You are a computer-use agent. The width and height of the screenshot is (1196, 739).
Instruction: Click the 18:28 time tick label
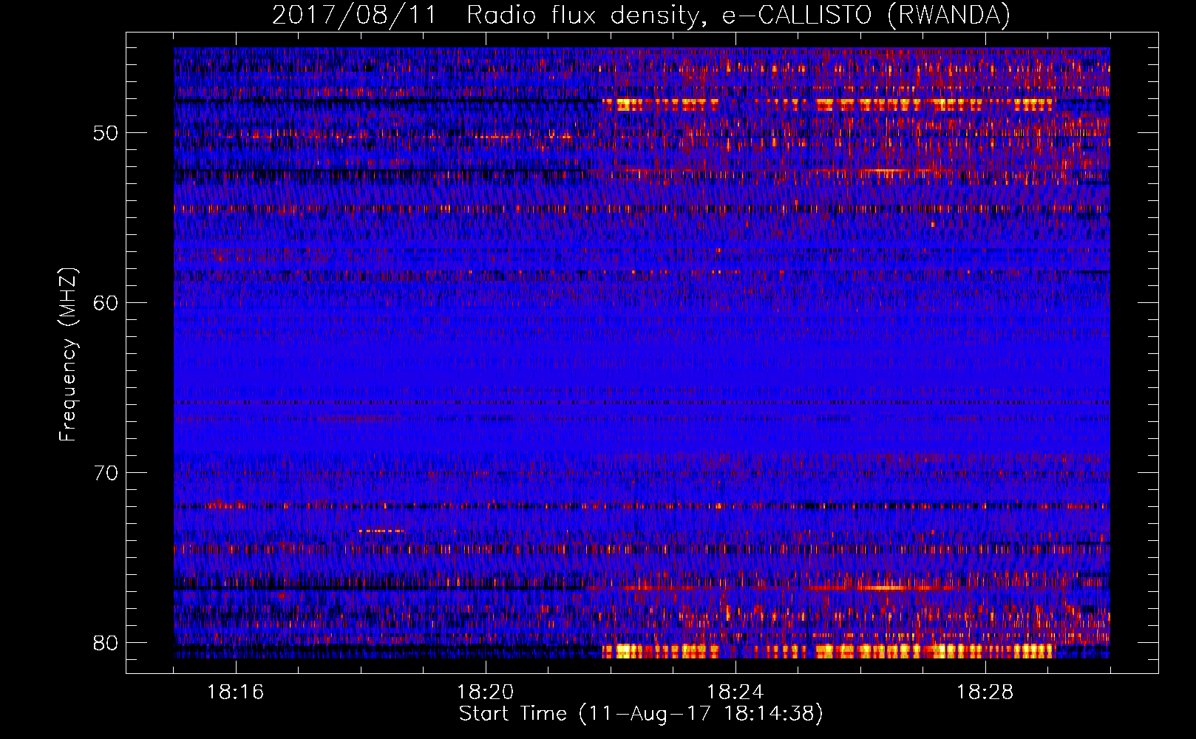(x=985, y=692)
